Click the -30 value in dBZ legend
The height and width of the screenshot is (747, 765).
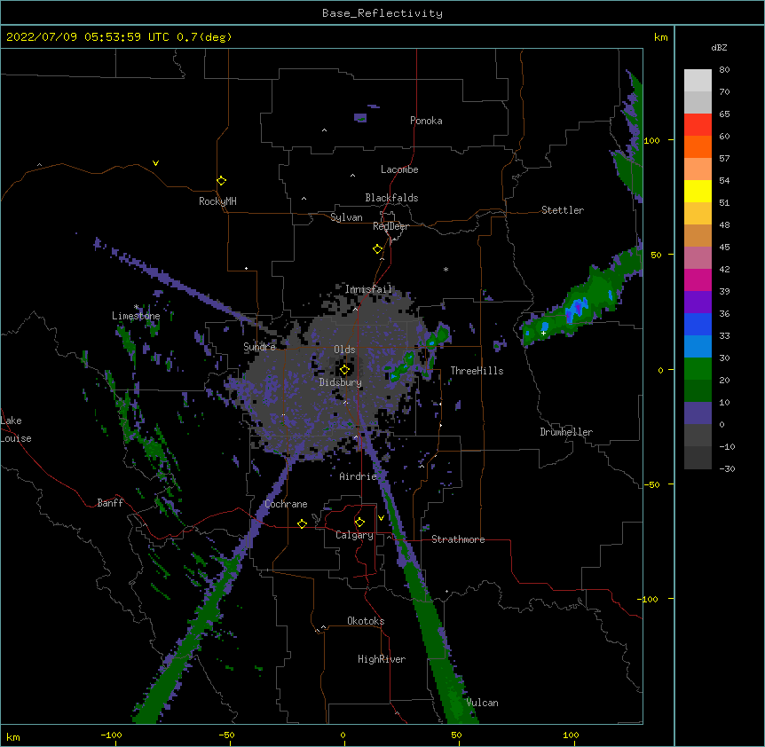[x=727, y=469]
